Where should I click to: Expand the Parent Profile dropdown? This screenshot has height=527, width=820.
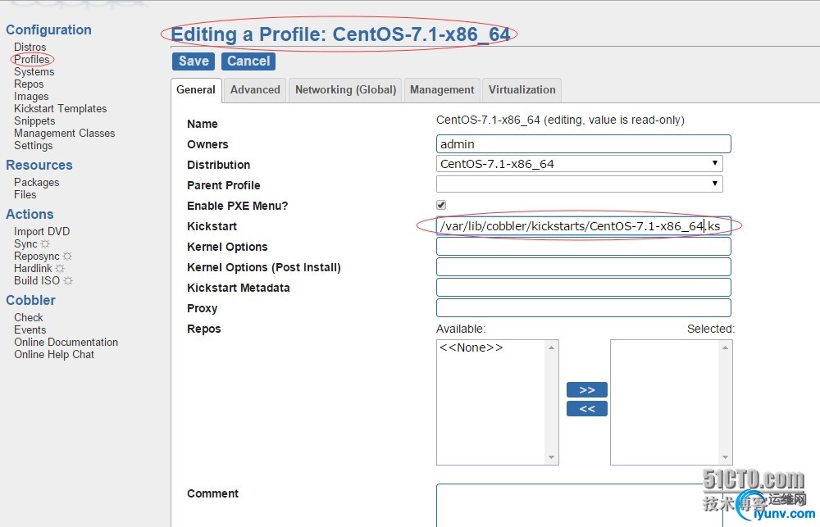pos(579,184)
